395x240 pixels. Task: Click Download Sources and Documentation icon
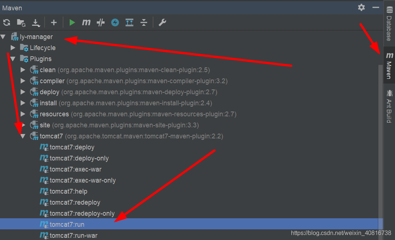36,22
